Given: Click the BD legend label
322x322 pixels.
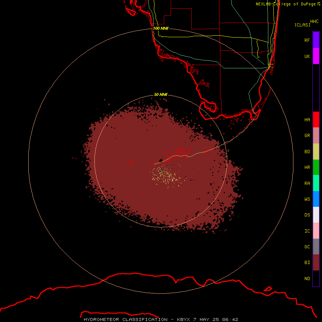Looking at the screenshot, I should tap(307, 152).
